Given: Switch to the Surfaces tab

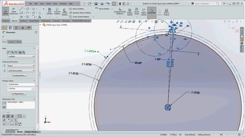Looking at the screenshot, I should [23, 21].
